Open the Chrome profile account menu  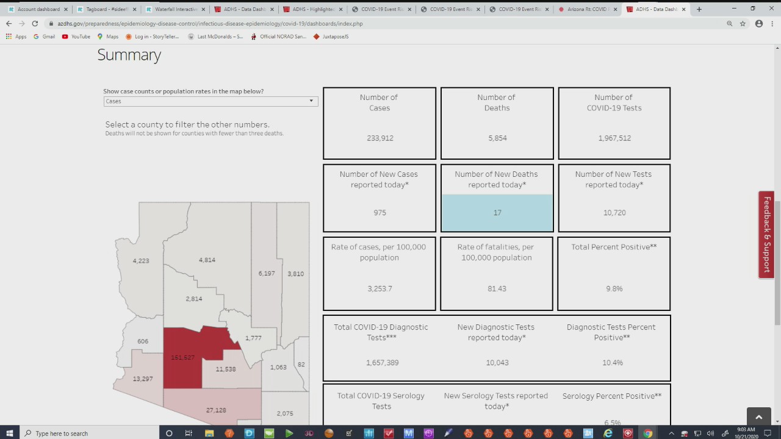click(758, 23)
